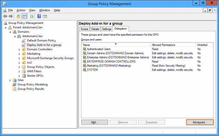Expand the Domain Controllers tree node
The image size is (219, 136).
(x=19, y=49)
